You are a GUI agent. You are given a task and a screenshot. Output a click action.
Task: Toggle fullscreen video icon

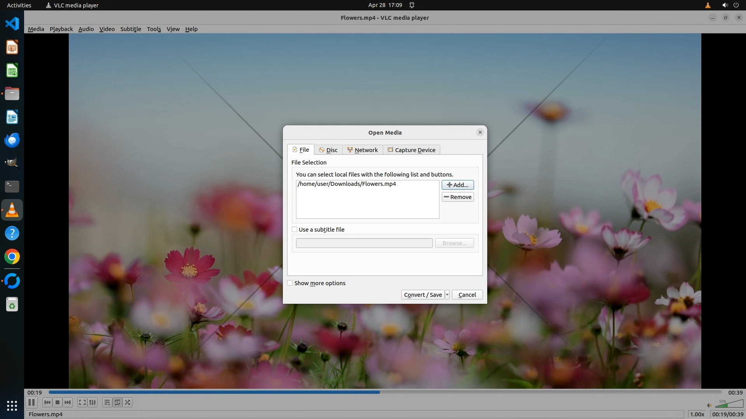coord(82,402)
